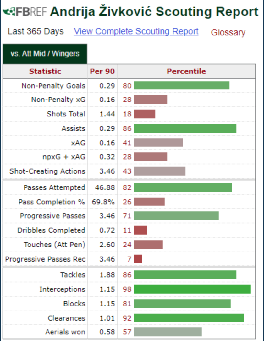
Task: Click the Assists percentile value 86
Action: 127,128
